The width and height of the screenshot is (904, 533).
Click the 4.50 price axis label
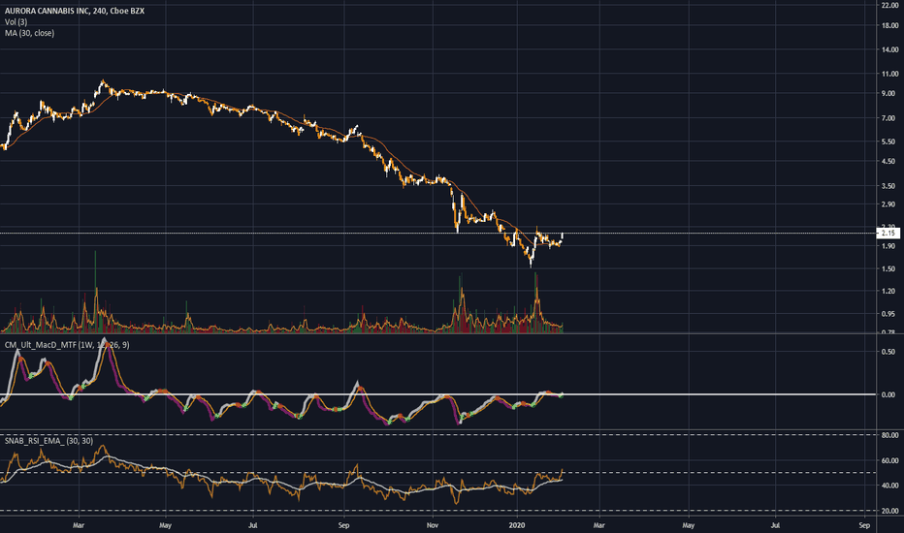(888, 161)
